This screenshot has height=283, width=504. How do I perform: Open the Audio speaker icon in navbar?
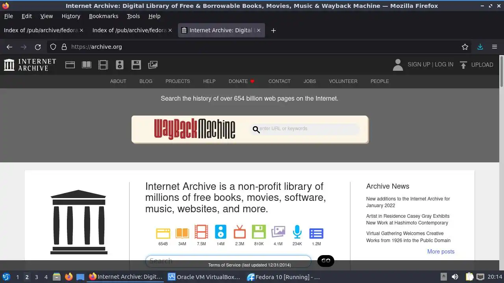pos(120,65)
